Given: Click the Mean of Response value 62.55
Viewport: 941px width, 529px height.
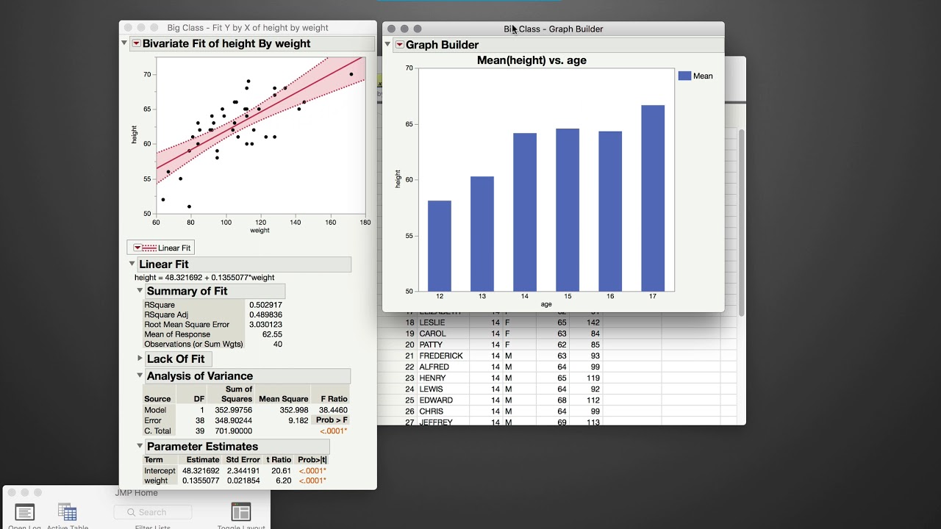Looking at the screenshot, I should (x=271, y=334).
